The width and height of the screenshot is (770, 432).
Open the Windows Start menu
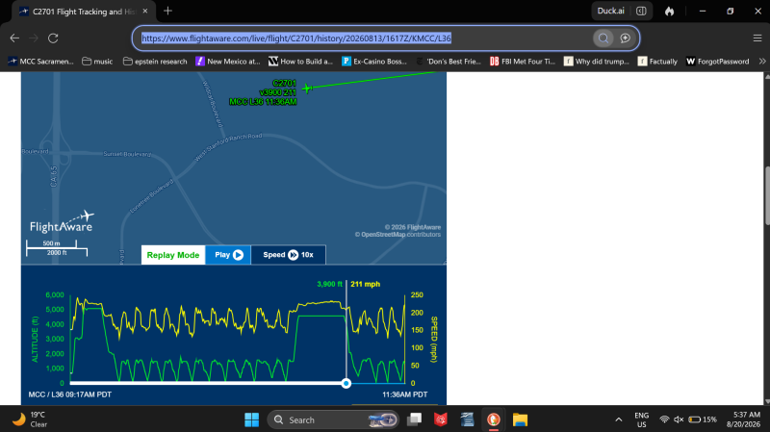(x=251, y=419)
